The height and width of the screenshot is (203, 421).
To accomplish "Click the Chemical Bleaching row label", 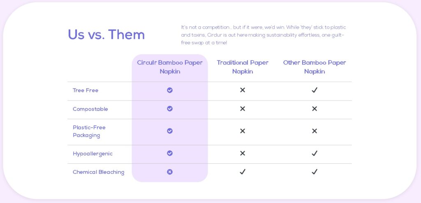I will (x=98, y=172).
